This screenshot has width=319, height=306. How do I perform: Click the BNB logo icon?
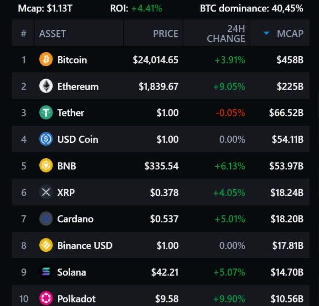point(46,166)
